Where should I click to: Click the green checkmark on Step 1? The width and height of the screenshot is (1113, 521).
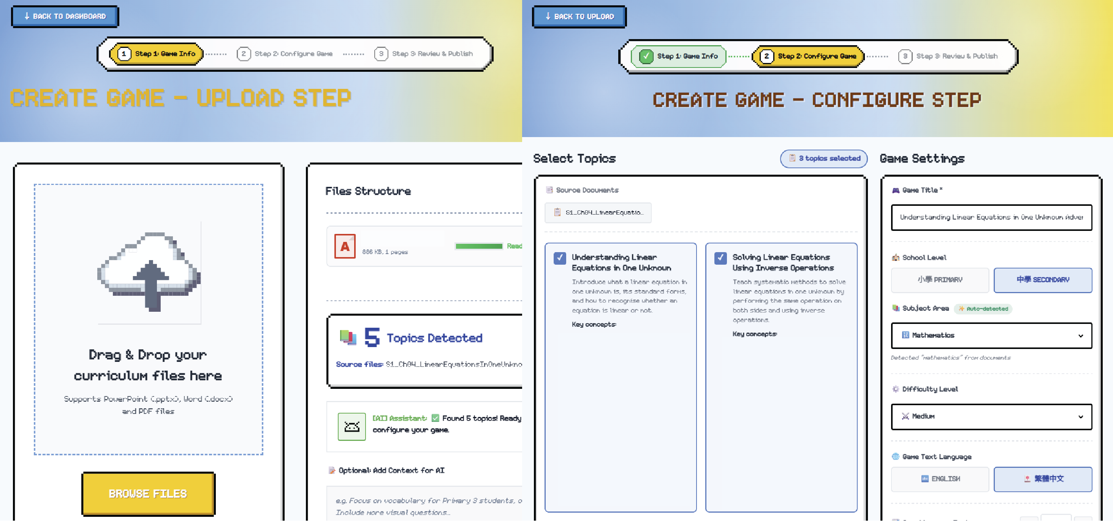tap(646, 57)
